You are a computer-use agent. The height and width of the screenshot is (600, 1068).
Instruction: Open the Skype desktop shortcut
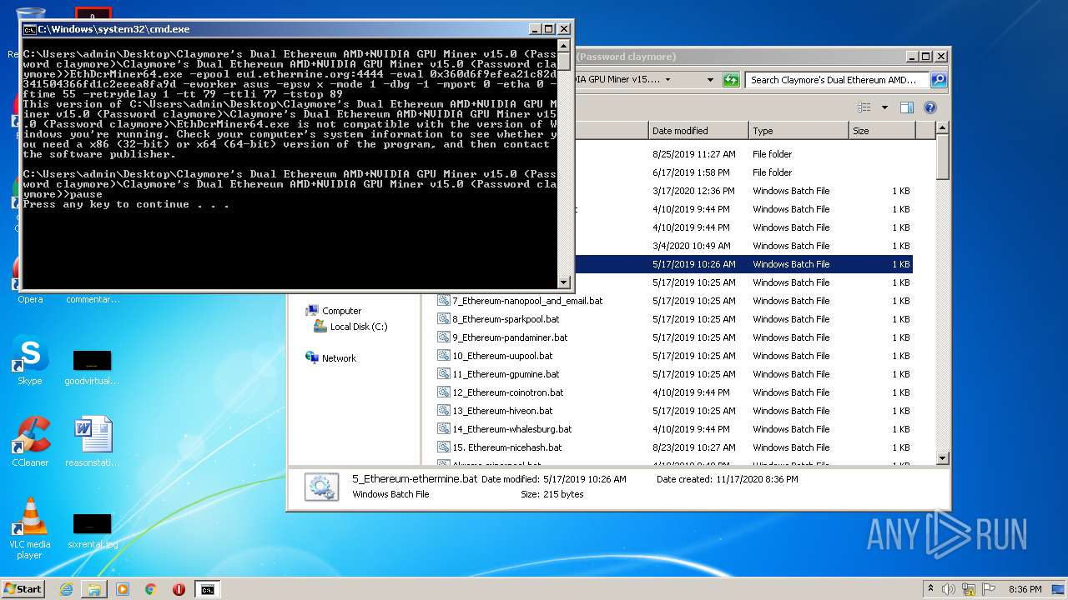29,361
